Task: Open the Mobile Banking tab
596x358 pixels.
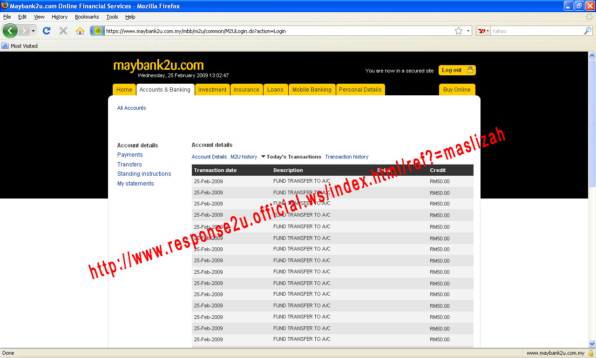Action: [x=312, y=90]
